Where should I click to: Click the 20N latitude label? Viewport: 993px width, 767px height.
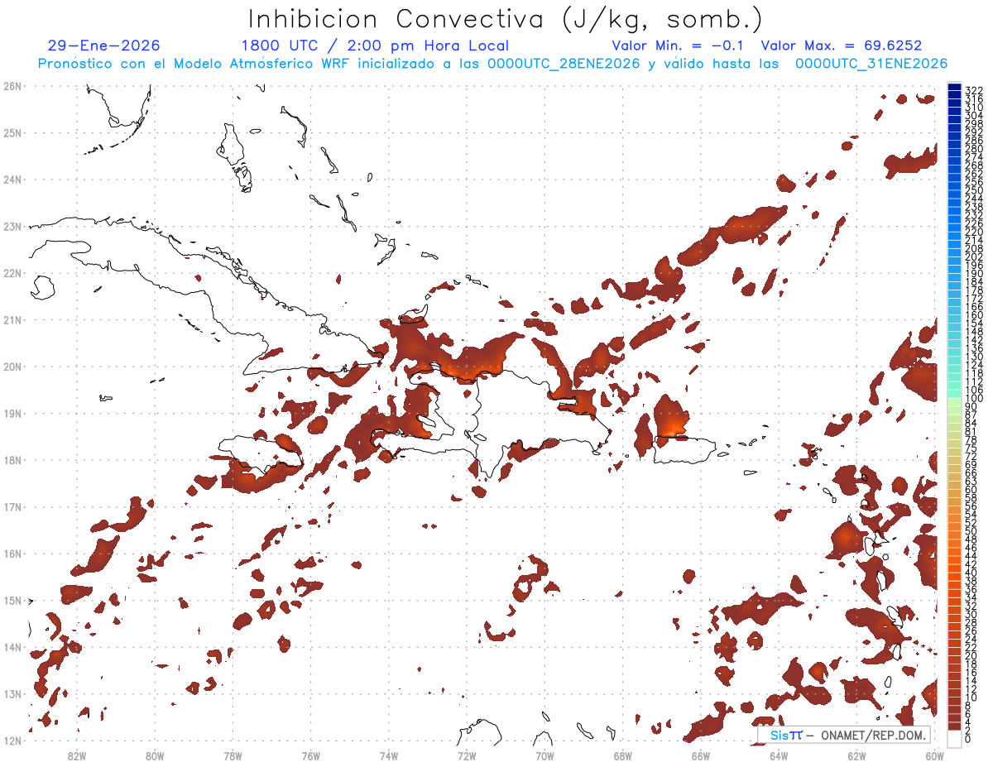(x=12, y=367)
